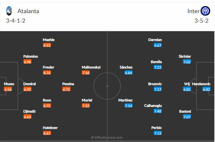This screenshot has height=142, width=215.
Task: Click Palomino's 6.98 rating badge
Action: click(x=27, y=62)
